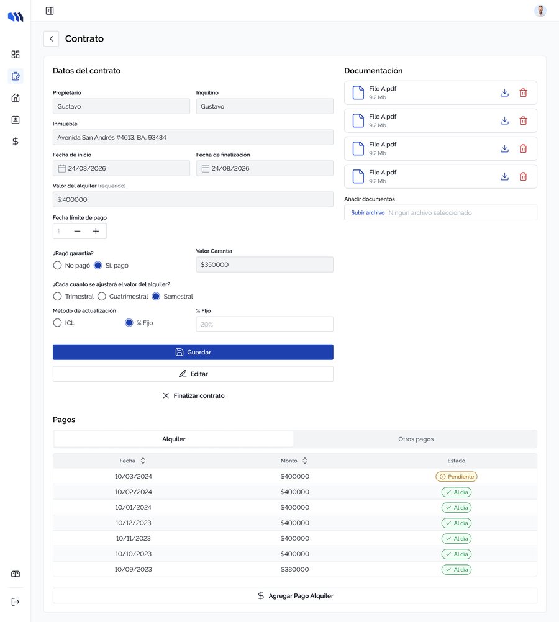Sort payments by Fecha column
This screenshot has height=622, width=559.
132,461
